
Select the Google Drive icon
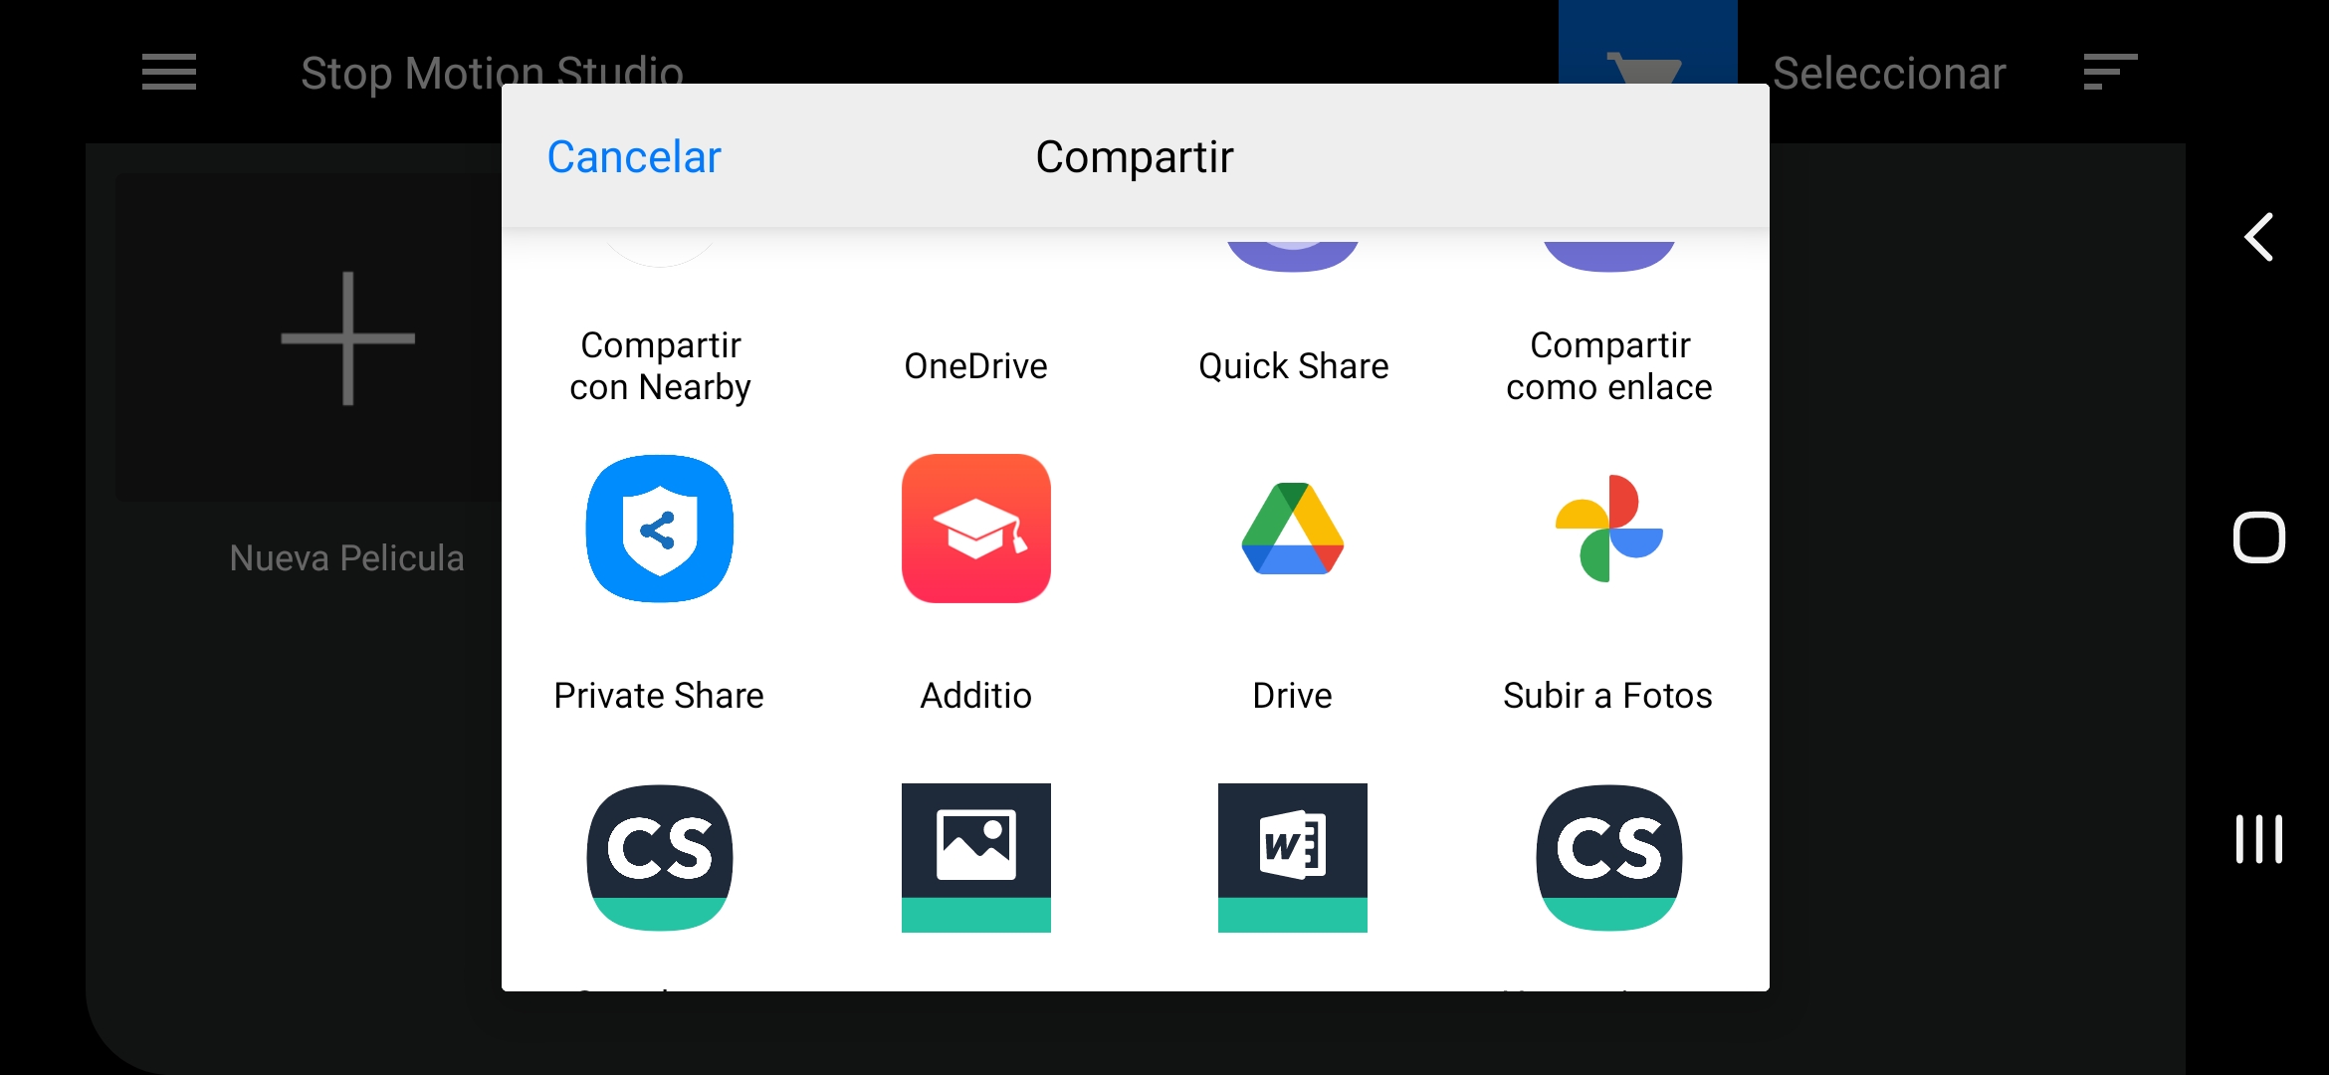coord(1292,529)
